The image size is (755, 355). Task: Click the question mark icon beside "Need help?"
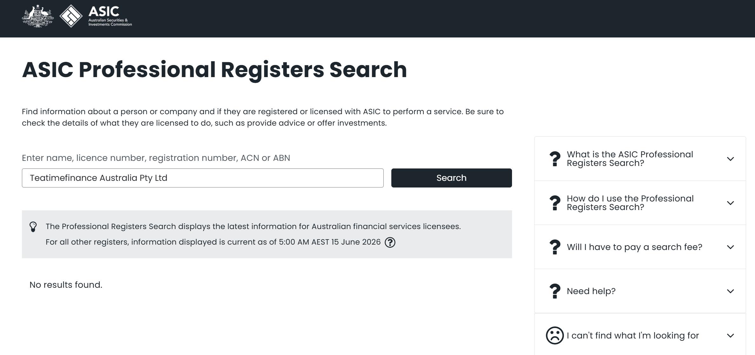[x=555, y=291]
